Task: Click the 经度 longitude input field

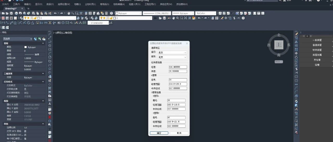Action: click(178, 67)
